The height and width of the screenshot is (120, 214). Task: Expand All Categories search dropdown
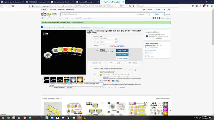[142, 14]
